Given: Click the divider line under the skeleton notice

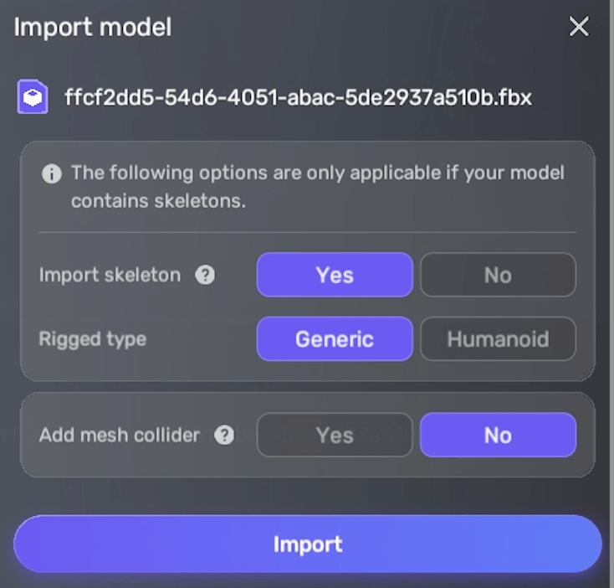Looking at the screenshot, I should point(307,232).
